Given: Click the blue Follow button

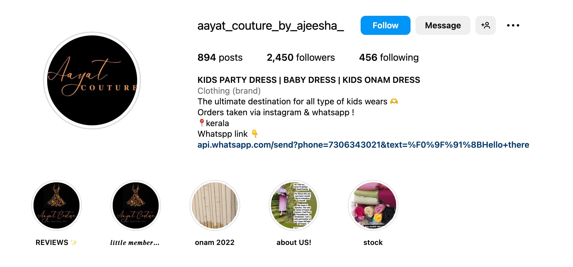Looking at the screenshot, I should point(385,25).
